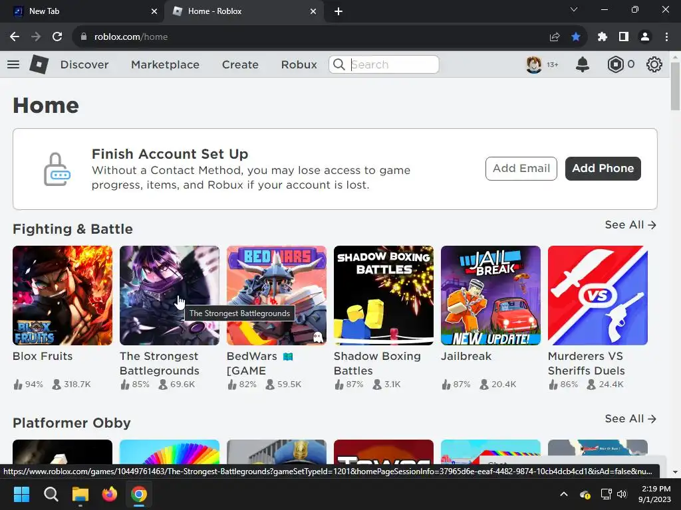Open the Chrome profile icon

(x=645, y=37)
